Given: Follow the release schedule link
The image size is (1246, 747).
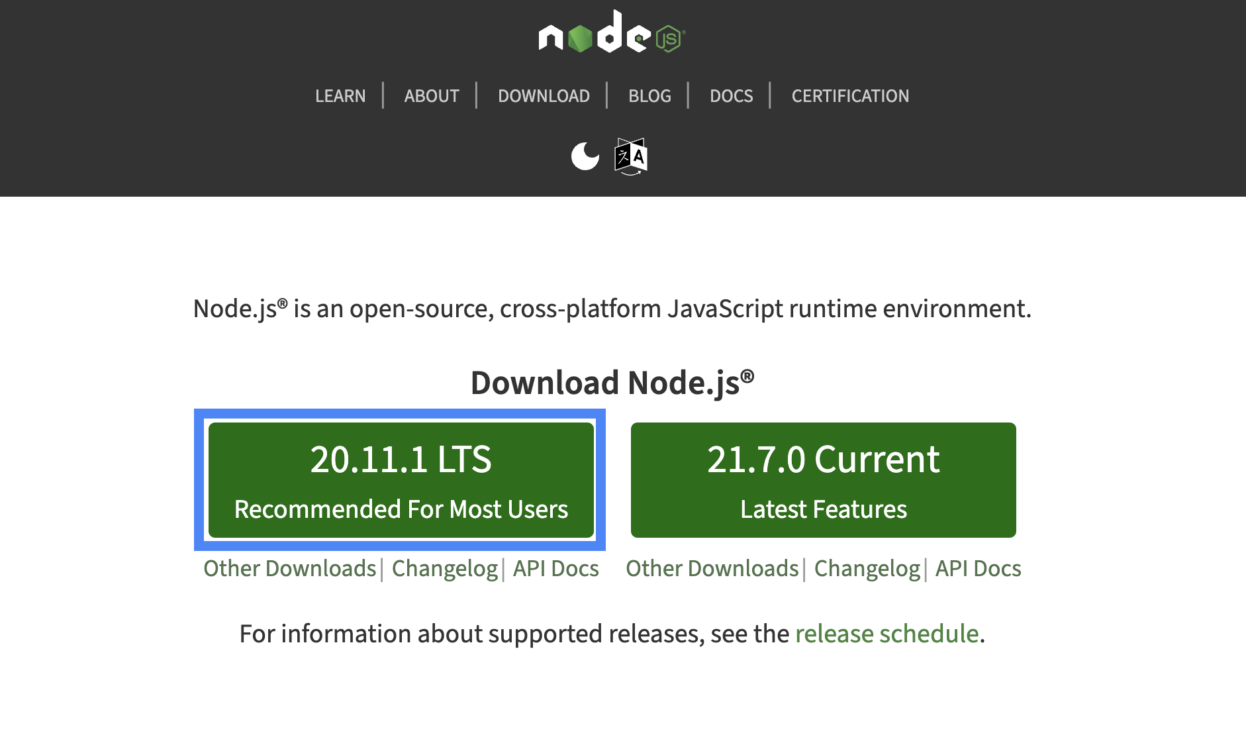Looking at the screenshot, I should click(x=887, y=634).
